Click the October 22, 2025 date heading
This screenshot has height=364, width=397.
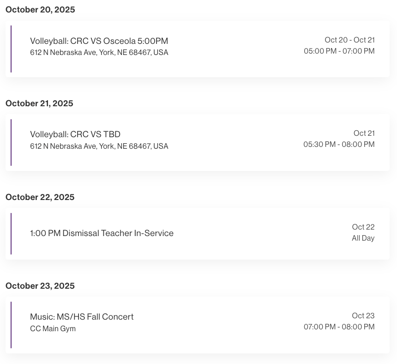coord(40,197)
